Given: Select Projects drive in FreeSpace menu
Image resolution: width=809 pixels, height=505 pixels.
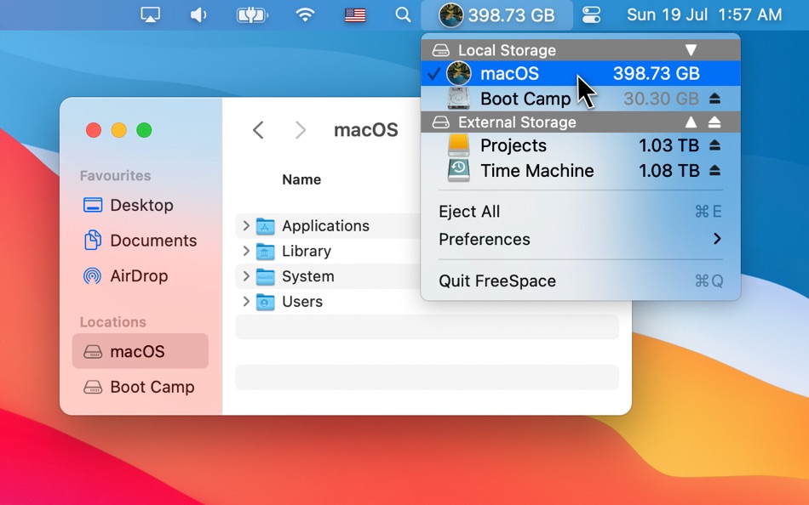Looking at the screenshot, I should (x=581, y=146).
